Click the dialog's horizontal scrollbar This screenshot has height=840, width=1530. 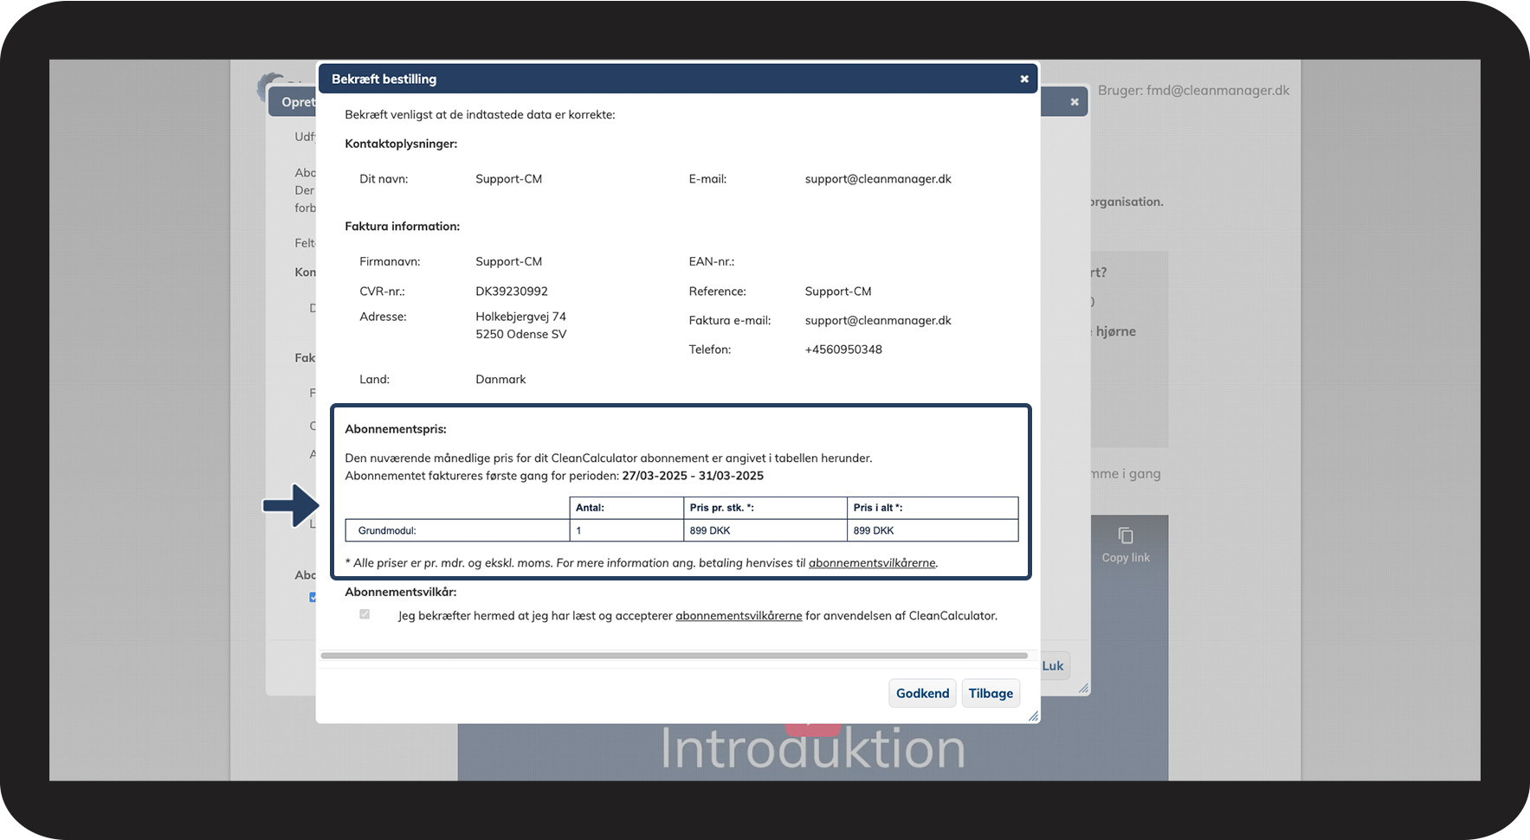(674, 656)
